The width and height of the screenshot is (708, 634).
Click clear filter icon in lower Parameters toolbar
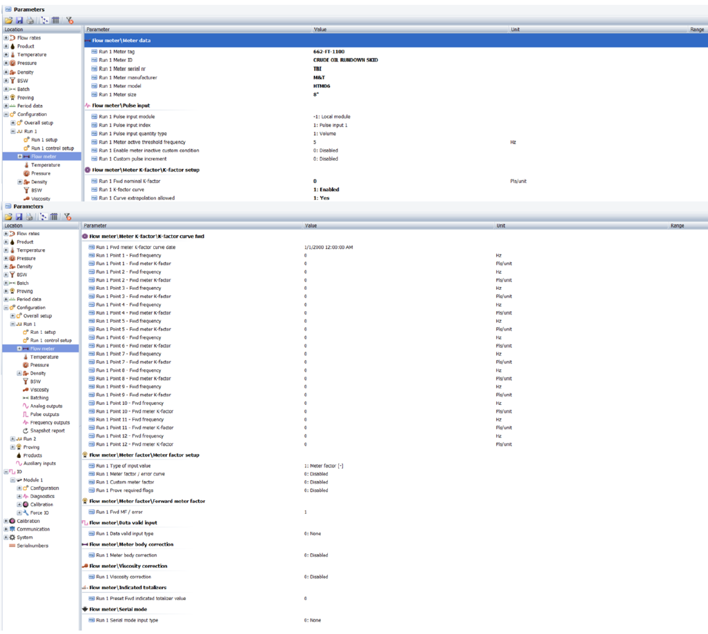point(68,217)
